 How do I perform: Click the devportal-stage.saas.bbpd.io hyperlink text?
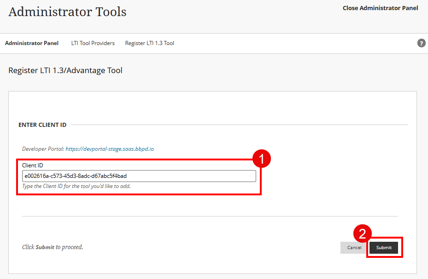109,148
